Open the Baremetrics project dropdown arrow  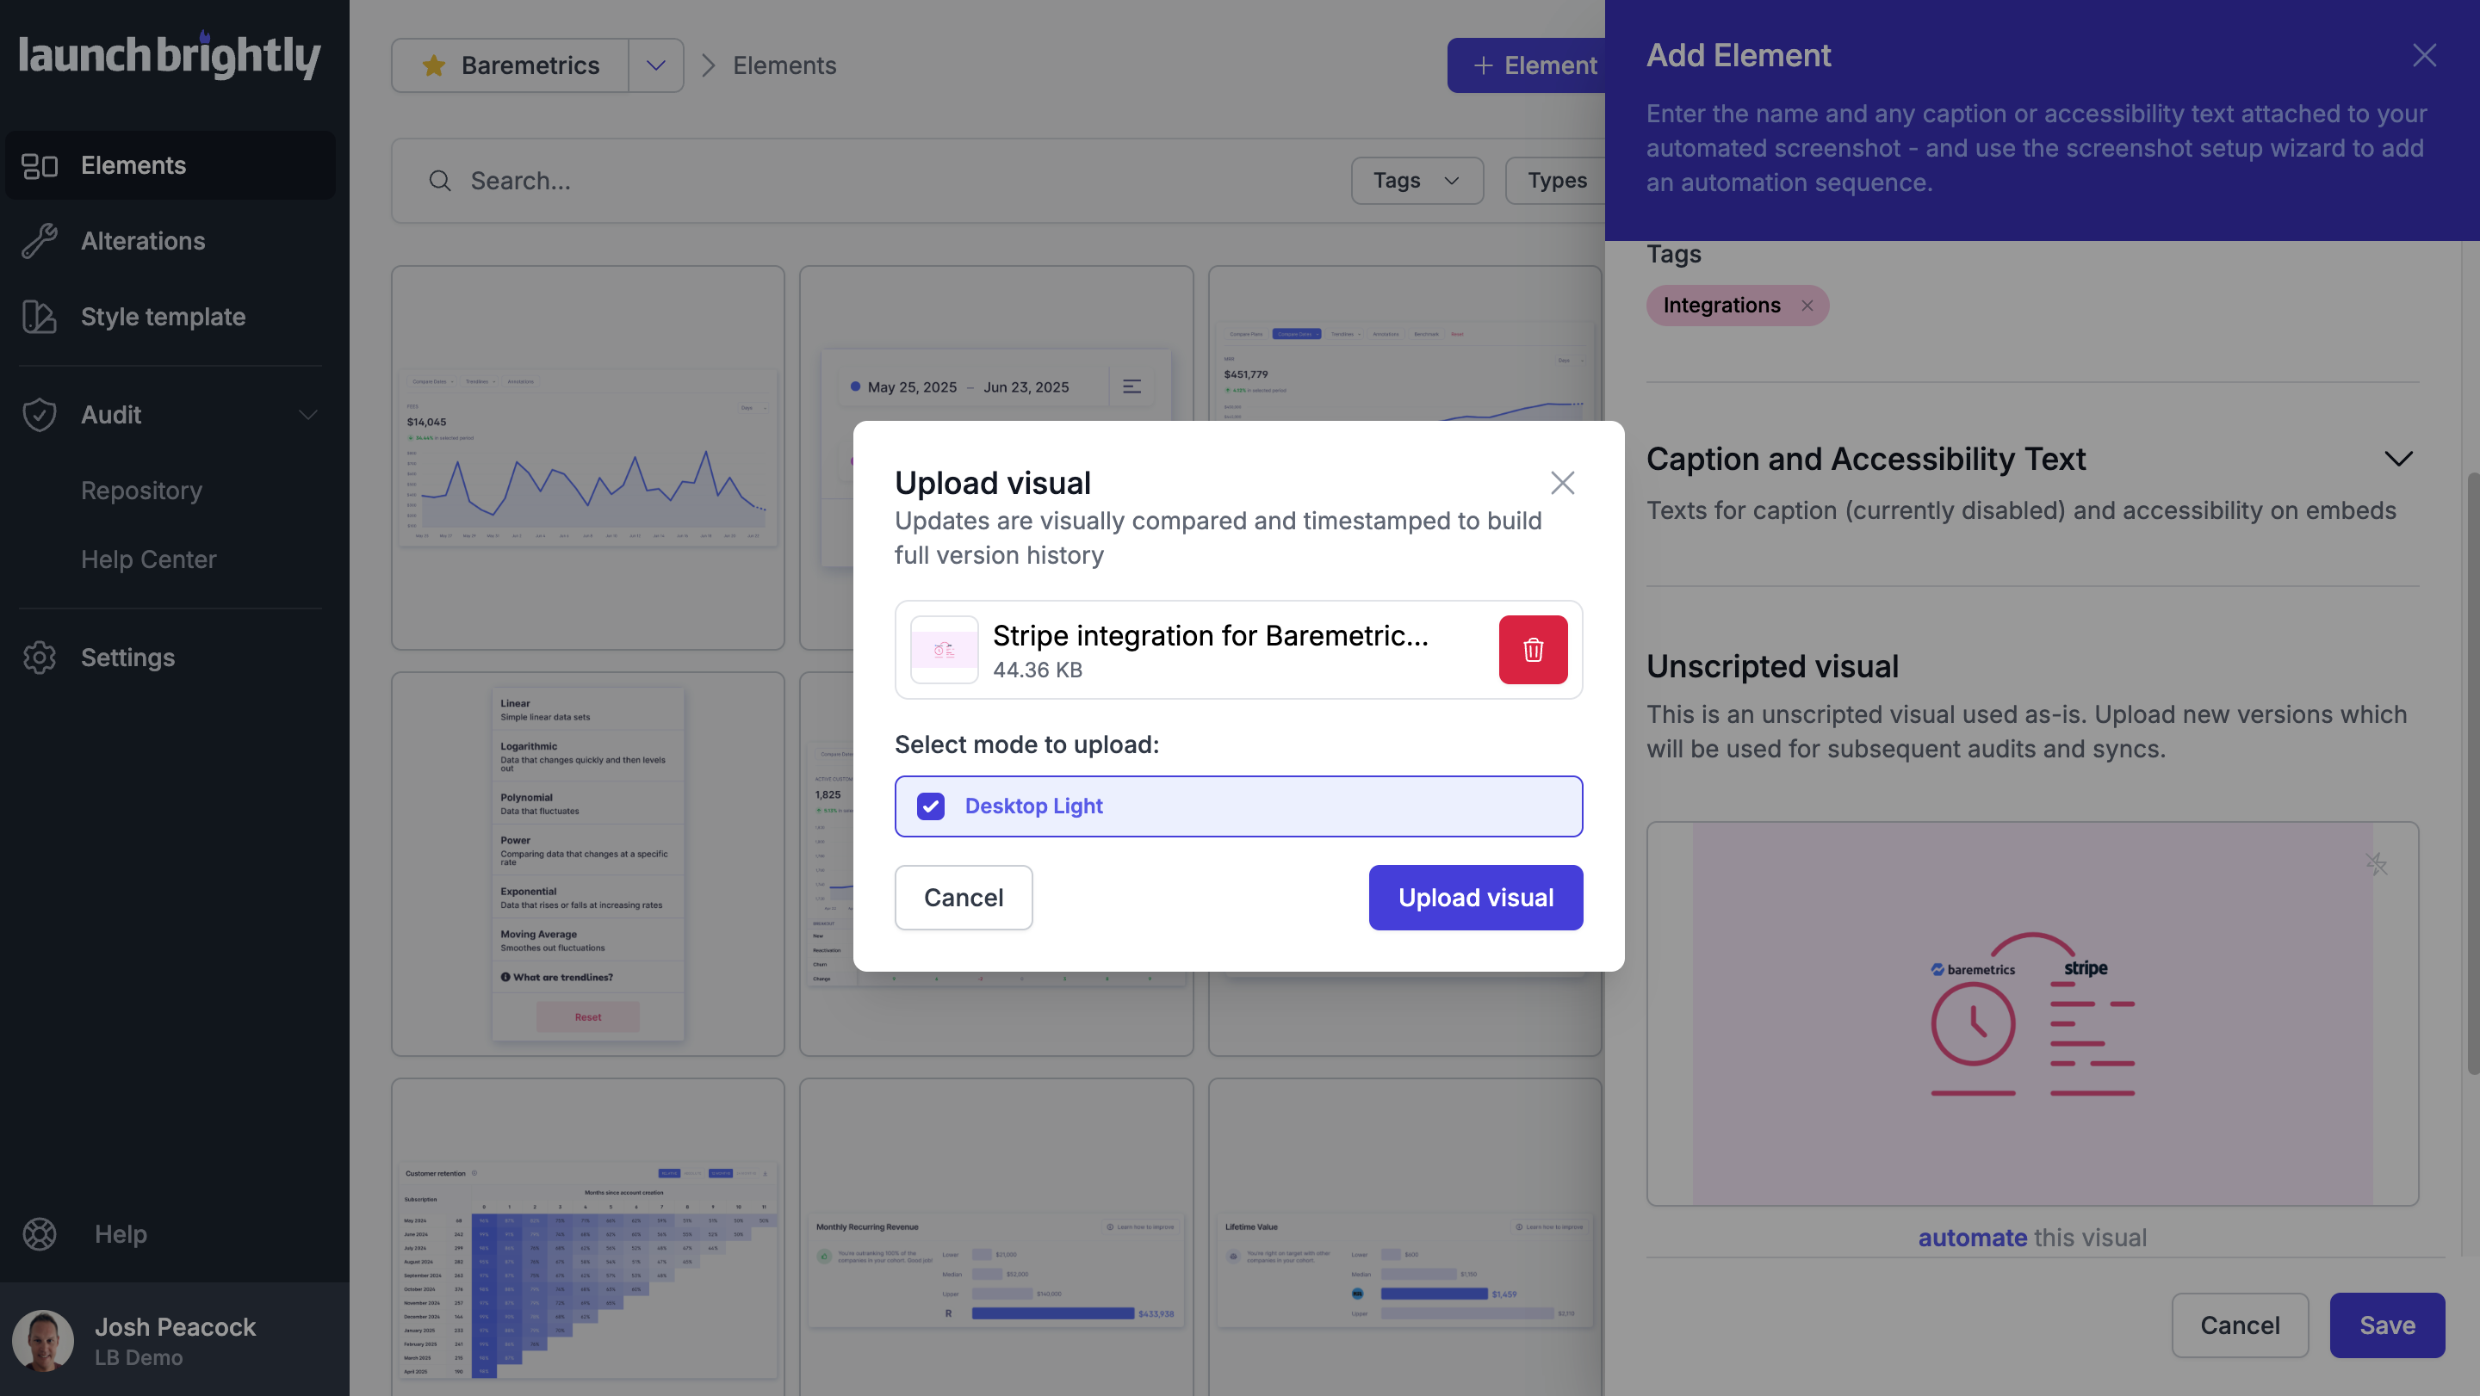[x=656, y=65]
